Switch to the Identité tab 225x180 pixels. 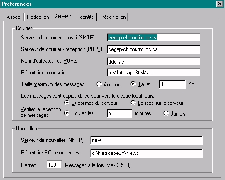point(86,17)
